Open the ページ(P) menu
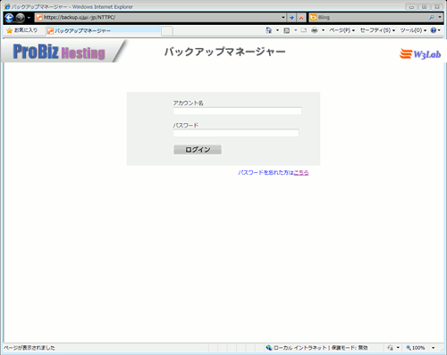 point(342,30)
